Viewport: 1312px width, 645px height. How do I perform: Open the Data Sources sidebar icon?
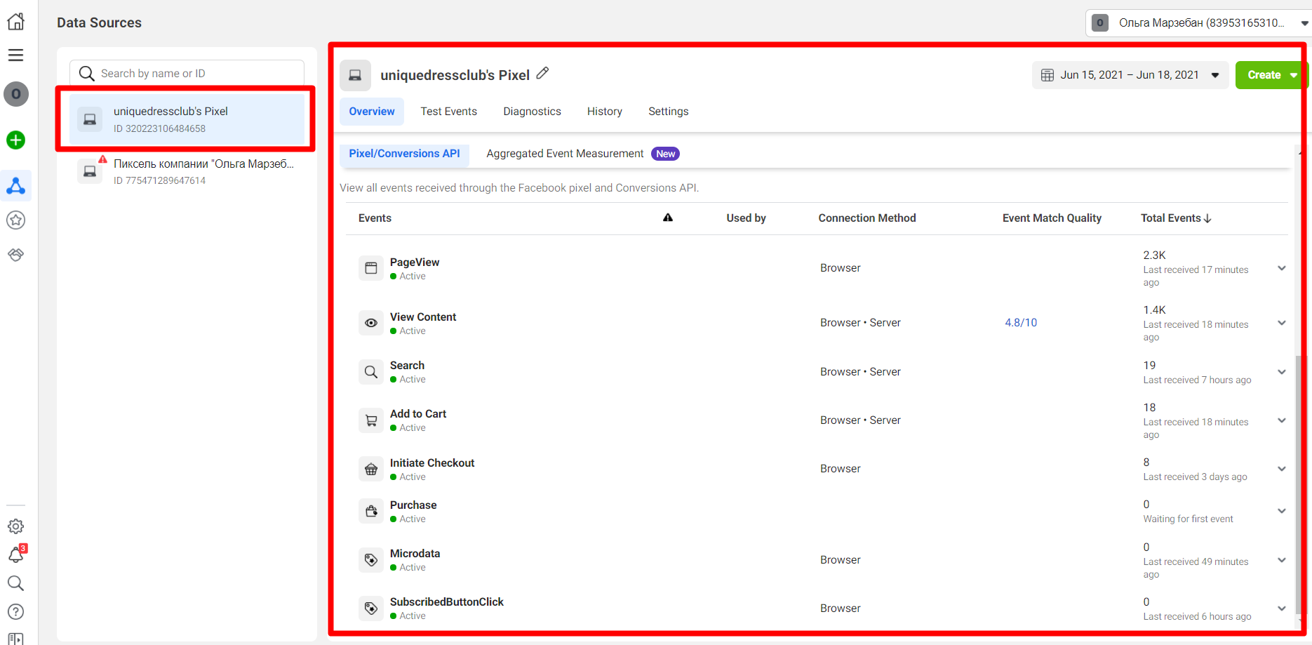pyautogui.click(x=15, y=186)
